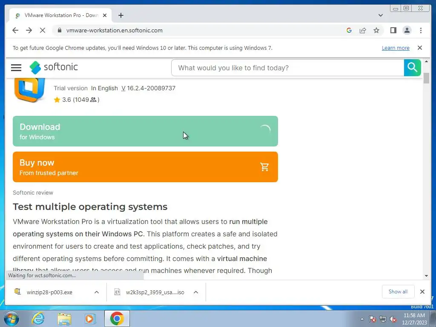
Task: Share this page via share icon
Action: tap(363, 30)
